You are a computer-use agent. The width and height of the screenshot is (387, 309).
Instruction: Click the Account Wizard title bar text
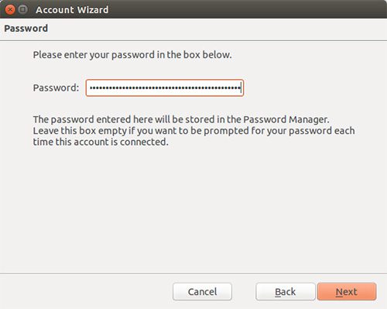pyautogui.click(x=72, y=10)
